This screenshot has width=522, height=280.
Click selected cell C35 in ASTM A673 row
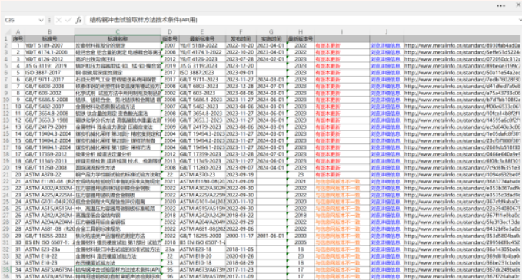(x=118, y=270)
